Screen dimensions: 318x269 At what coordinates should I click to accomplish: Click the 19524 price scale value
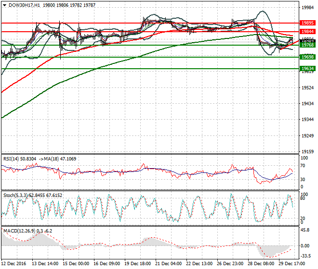click(x=308, y=88)
